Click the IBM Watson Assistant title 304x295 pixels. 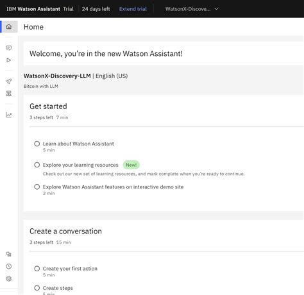[x=33, y=9]
